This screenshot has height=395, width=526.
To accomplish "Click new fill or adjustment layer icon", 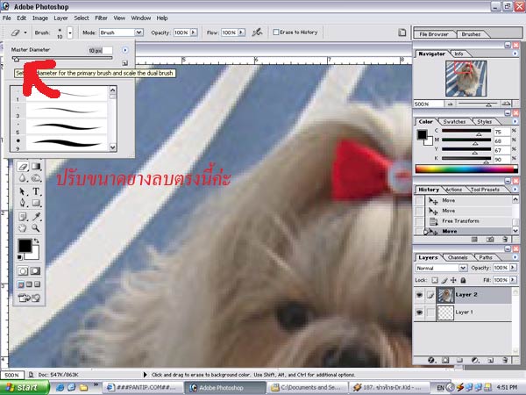I will 475,360.
